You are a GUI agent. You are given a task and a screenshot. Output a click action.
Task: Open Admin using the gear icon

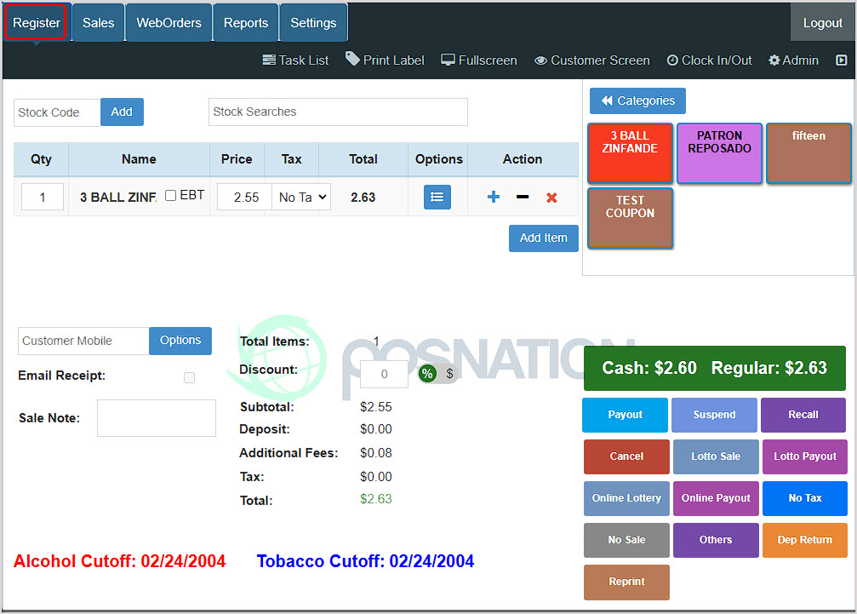pyautogui.click(x=774, y=60)
